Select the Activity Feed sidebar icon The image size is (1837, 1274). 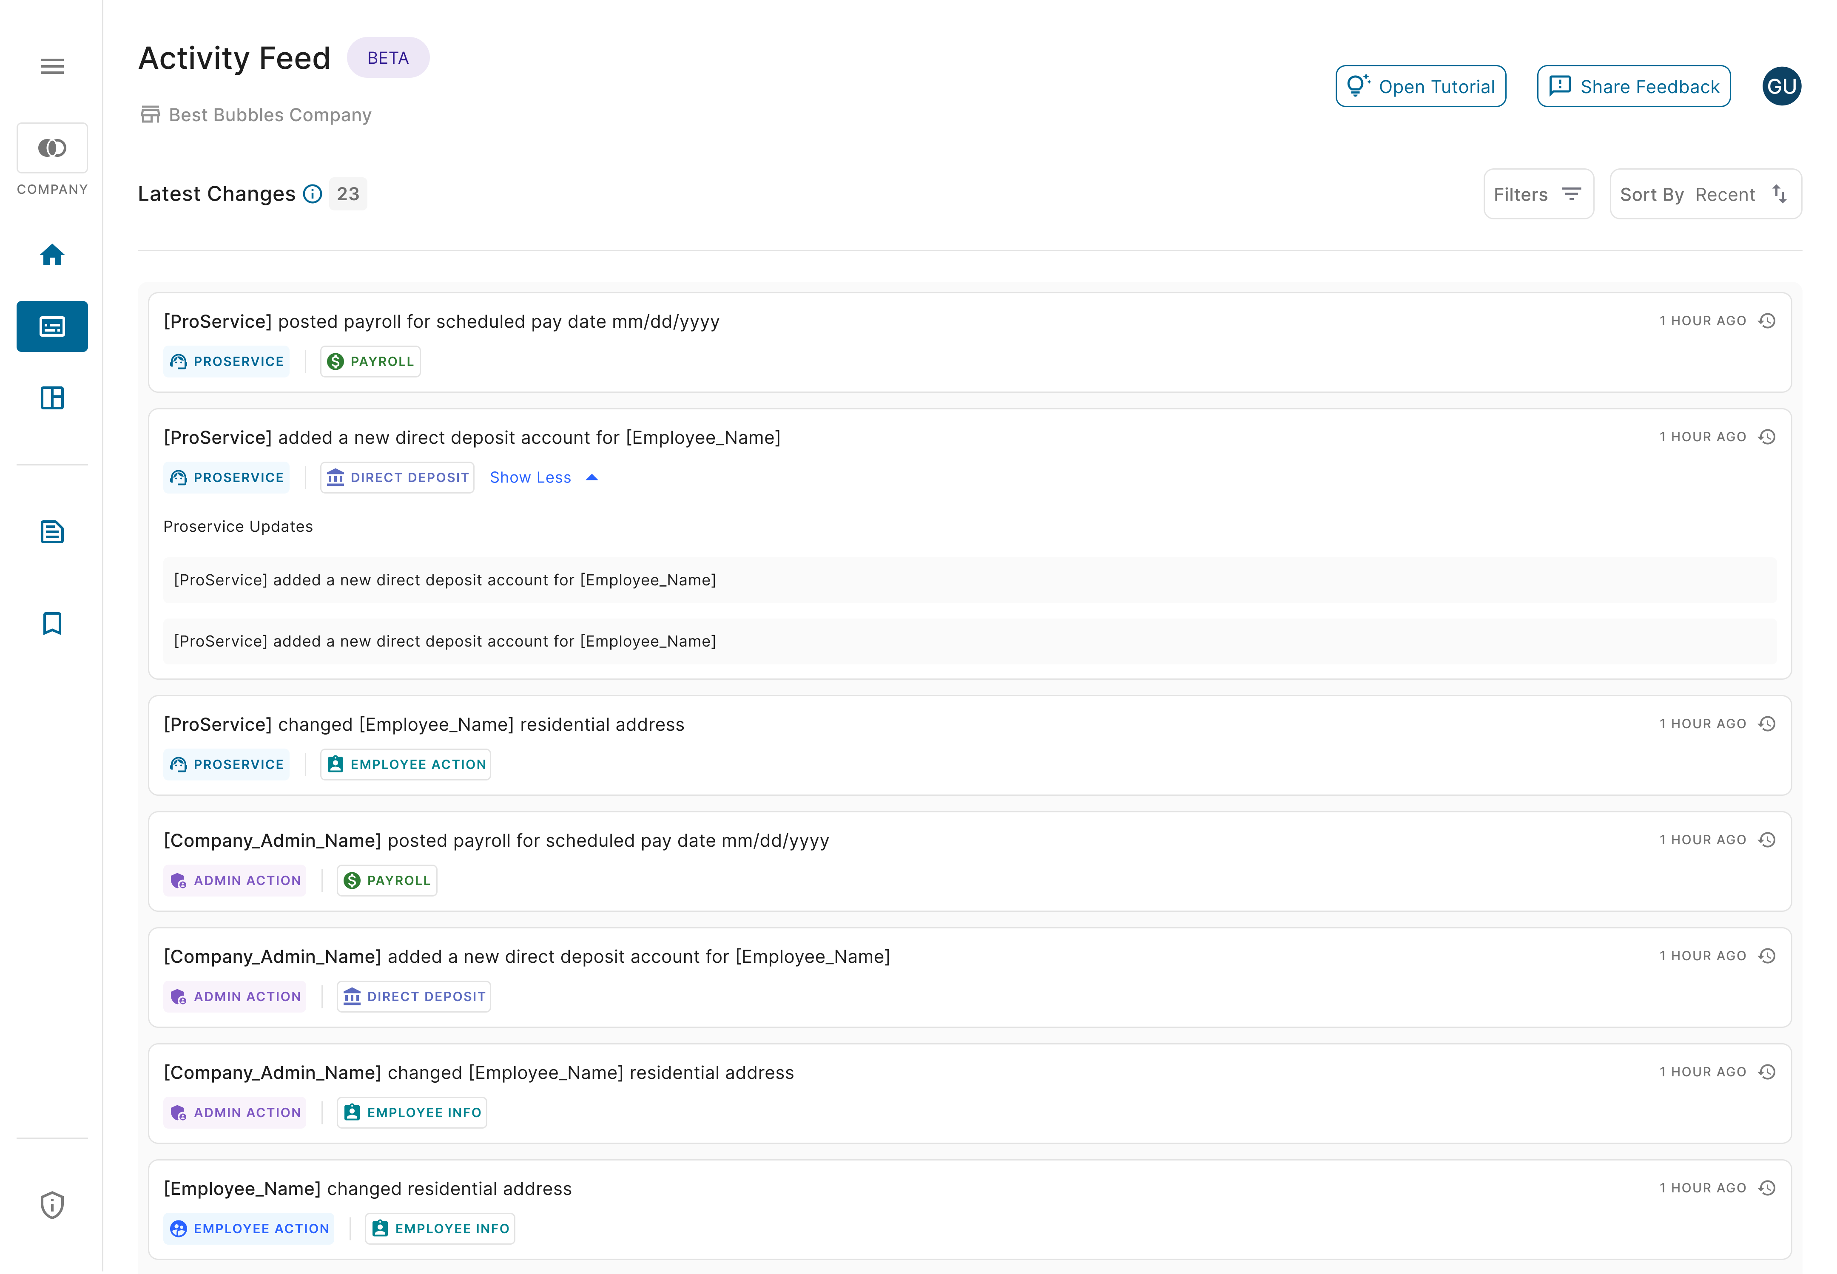tap(52, 326)
